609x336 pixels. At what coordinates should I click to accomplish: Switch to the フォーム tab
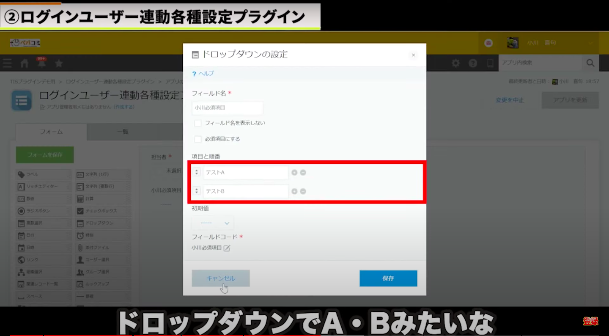point(51,132)
